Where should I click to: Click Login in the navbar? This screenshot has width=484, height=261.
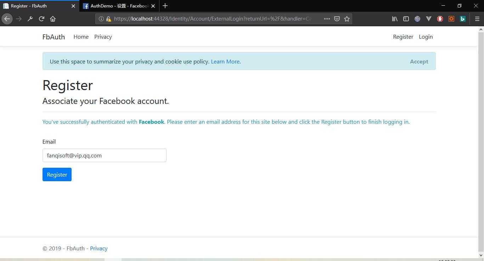[x=426, y=37]
